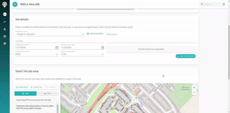Click 'Select the job area' heading
The image size is (230, 113).
click(27, 71)
